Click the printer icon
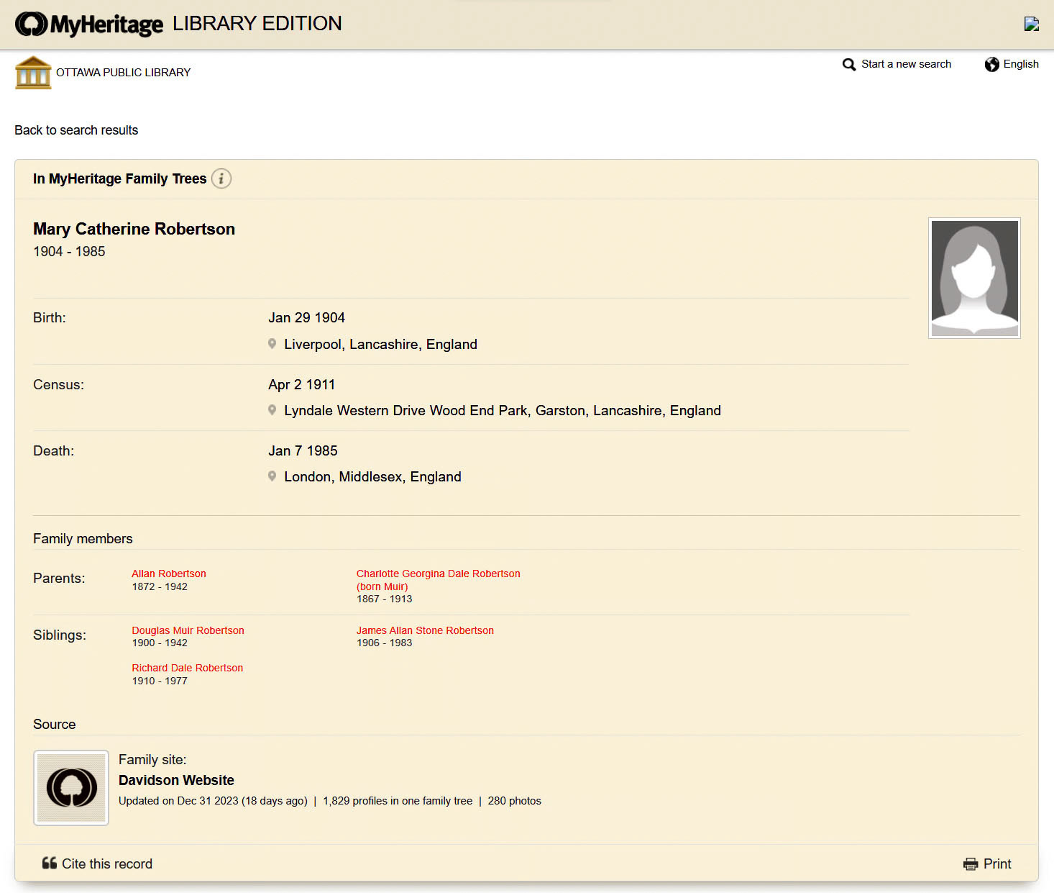The image size is (1054, 893). pos(971,864)
